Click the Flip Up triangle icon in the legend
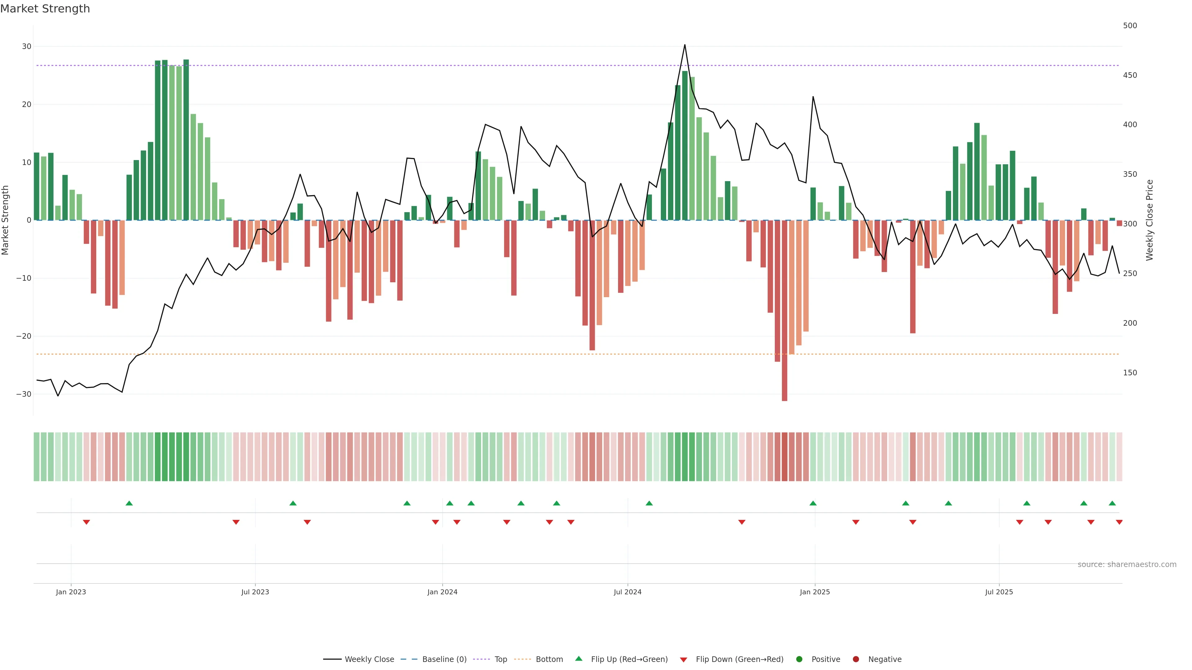 tap(578, 659)
